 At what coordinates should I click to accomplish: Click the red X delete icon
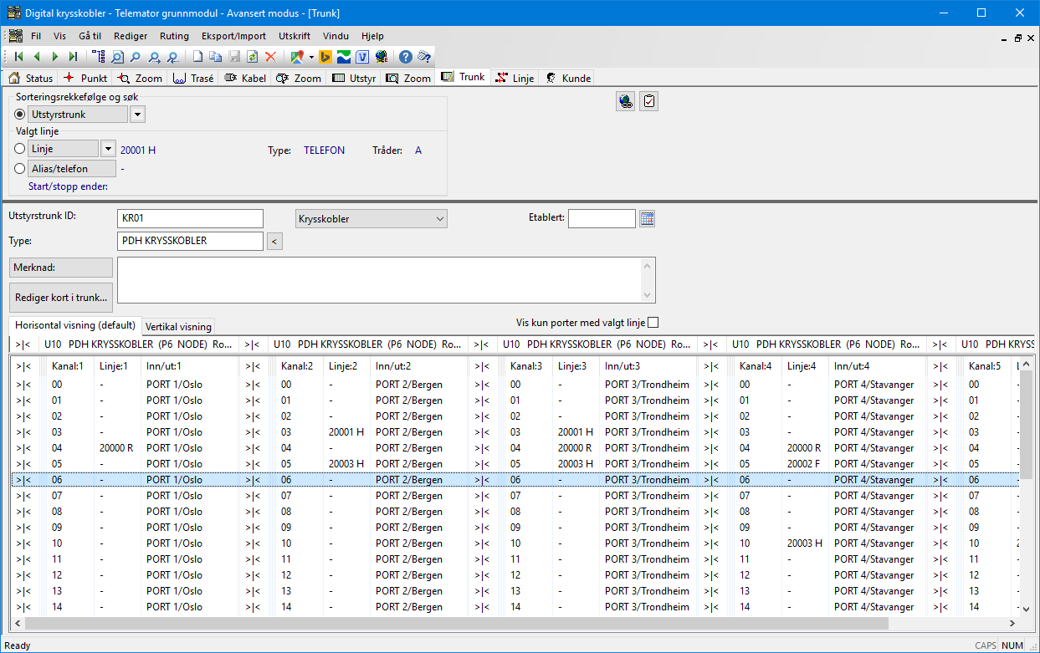270,57
